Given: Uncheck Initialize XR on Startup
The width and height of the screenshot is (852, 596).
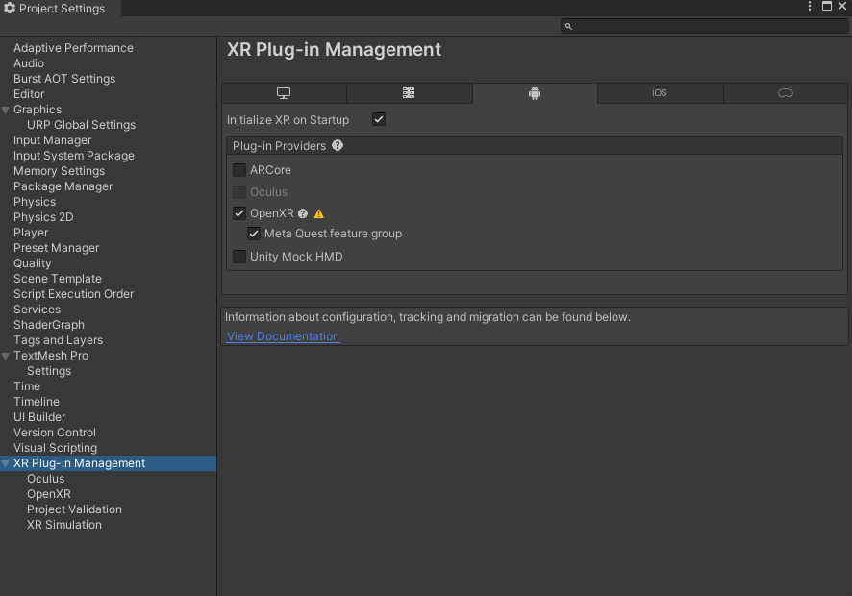Looking at the screenshot, I should coord(378,119).
